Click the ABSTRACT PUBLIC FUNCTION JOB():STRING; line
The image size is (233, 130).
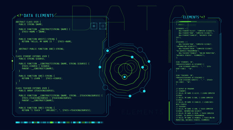tap(41, 49)
